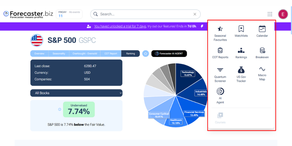This screenshot has width=292, height=146.
Task: Click the Currency value USD
Action: [x=87, y=73]
